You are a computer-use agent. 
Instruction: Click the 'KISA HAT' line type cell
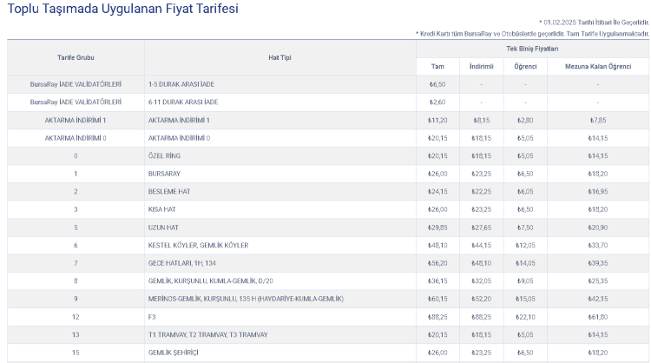click(163, 209)
